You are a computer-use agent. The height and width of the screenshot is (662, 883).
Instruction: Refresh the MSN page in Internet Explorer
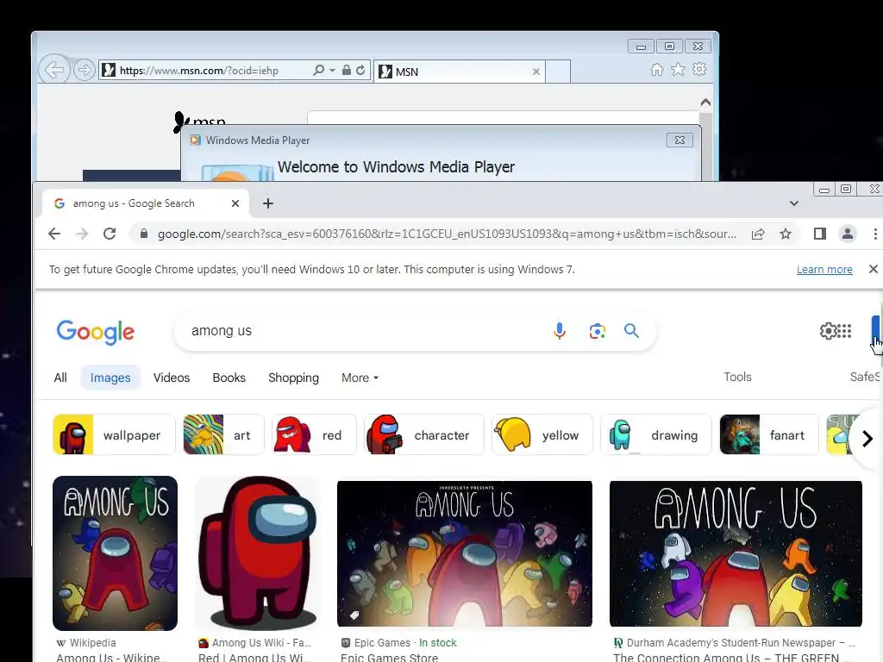[x=360, y=70]
